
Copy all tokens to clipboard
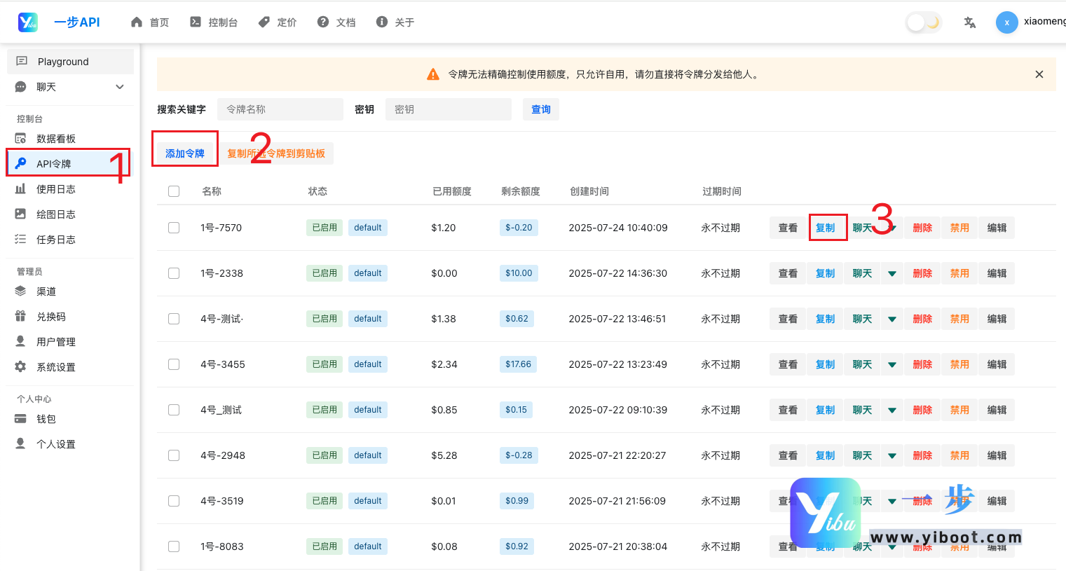[x=278, y=153]
